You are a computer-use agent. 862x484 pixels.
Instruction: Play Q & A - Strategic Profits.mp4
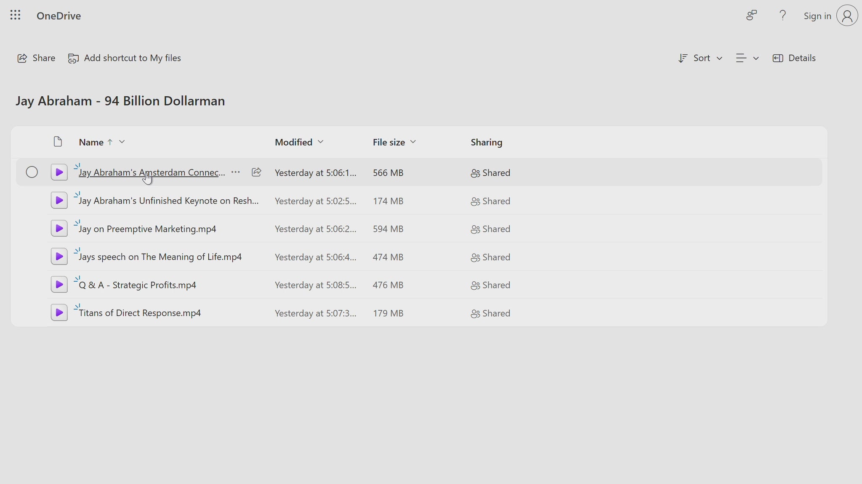pos(59,284)
